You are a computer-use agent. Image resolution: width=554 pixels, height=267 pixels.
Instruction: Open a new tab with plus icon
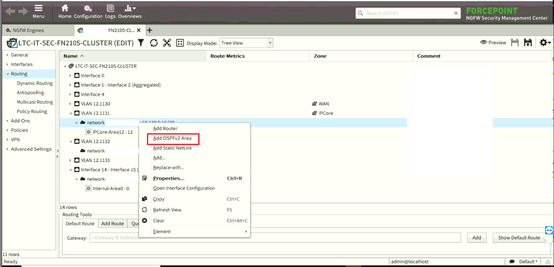[x=149, y=30]
